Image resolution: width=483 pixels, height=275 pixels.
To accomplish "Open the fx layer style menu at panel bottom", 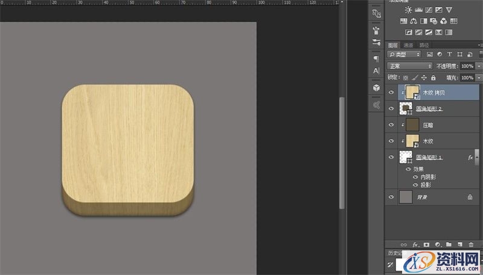I will click(x=415, y=245).
